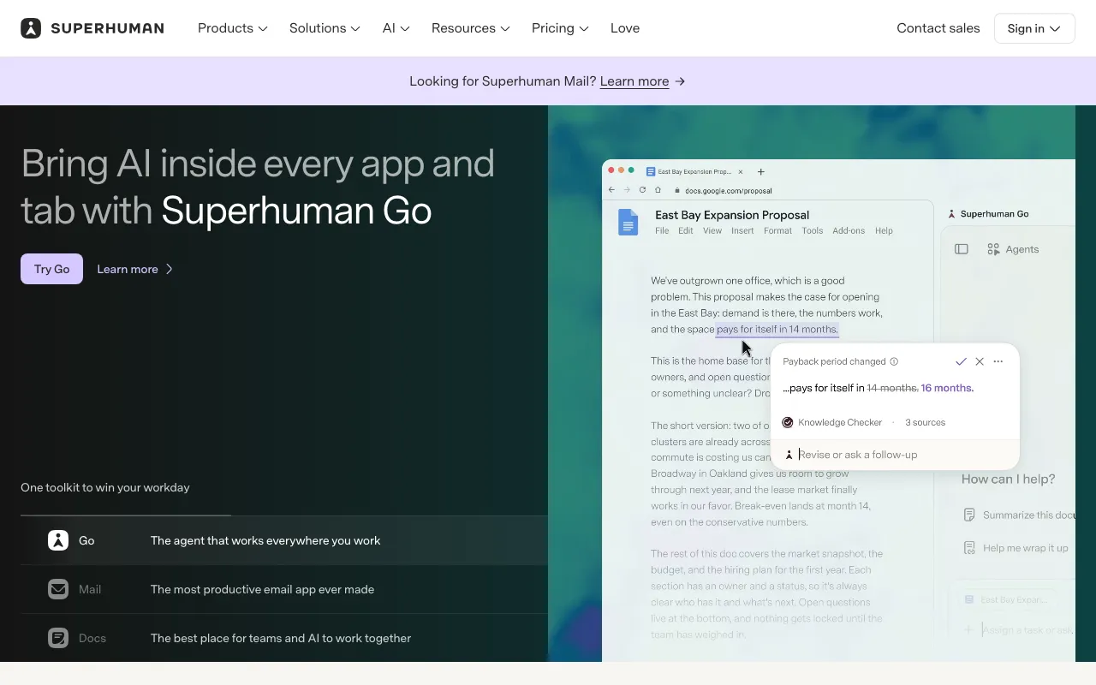Open more options on the suggestion card

(x=998, y=361)
